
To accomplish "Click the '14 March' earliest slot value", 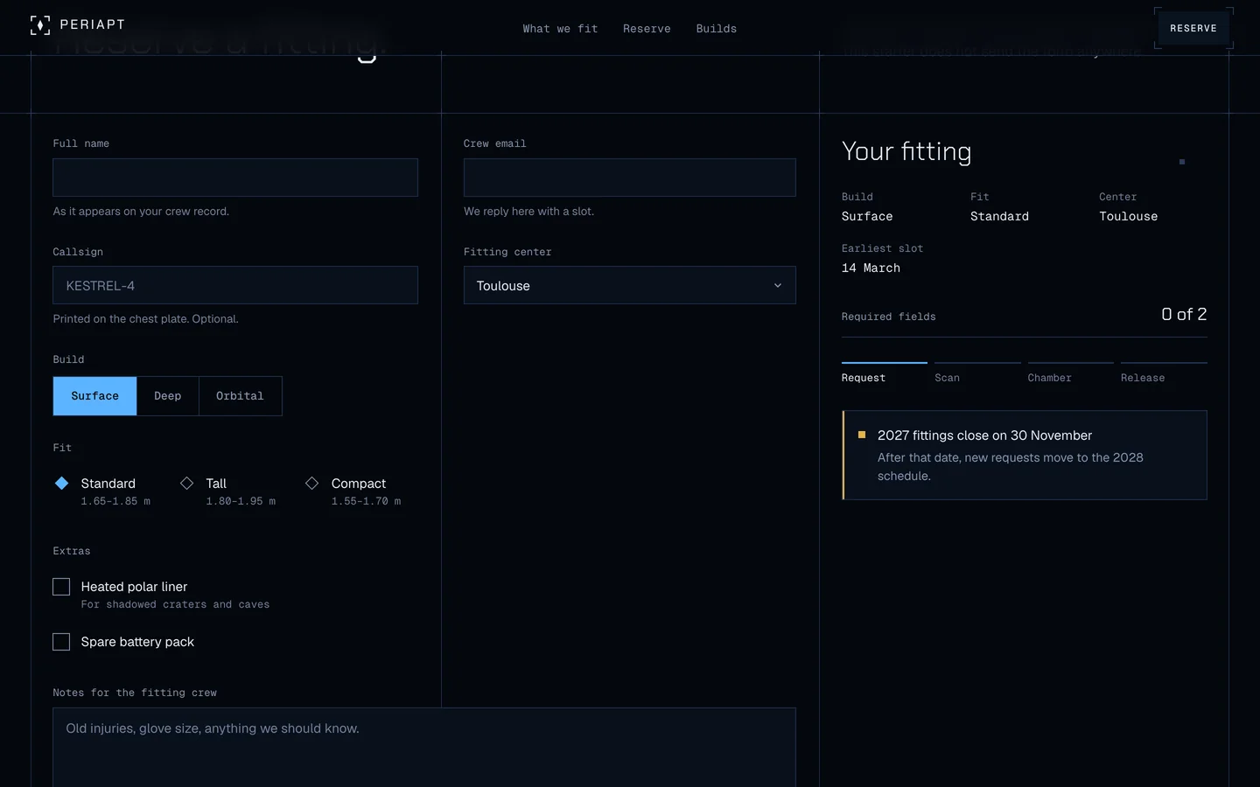I will point(871,268).
